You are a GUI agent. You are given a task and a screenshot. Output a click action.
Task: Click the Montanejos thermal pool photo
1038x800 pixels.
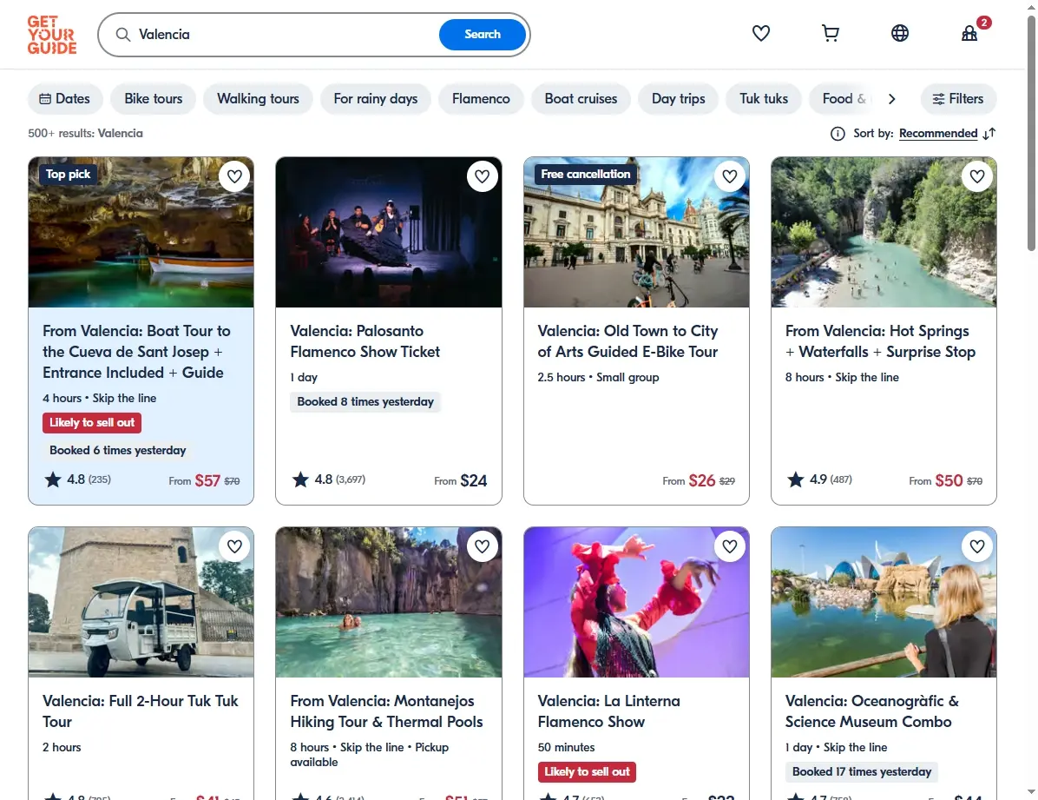[x=389, y=602]
